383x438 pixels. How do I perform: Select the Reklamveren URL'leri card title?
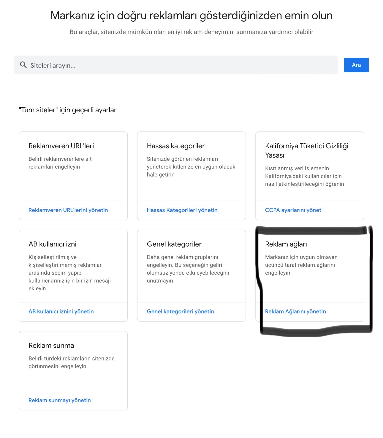tap(61, 146)
